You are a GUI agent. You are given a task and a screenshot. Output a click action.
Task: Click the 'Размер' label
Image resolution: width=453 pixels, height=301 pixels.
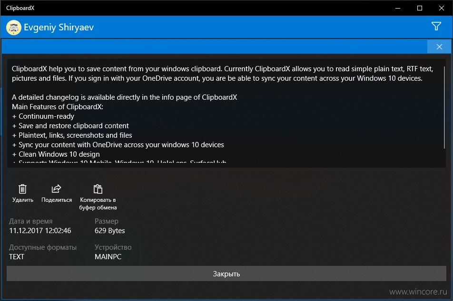tap(107, 221)
